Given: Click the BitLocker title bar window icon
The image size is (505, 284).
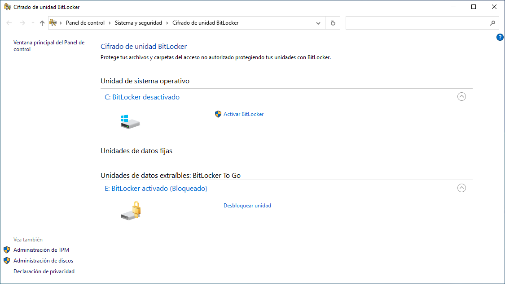Looking at the screenshot, I should [8, 7].
